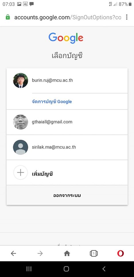
Task: Open the Opera menu icon
Action: coord(121,254)
